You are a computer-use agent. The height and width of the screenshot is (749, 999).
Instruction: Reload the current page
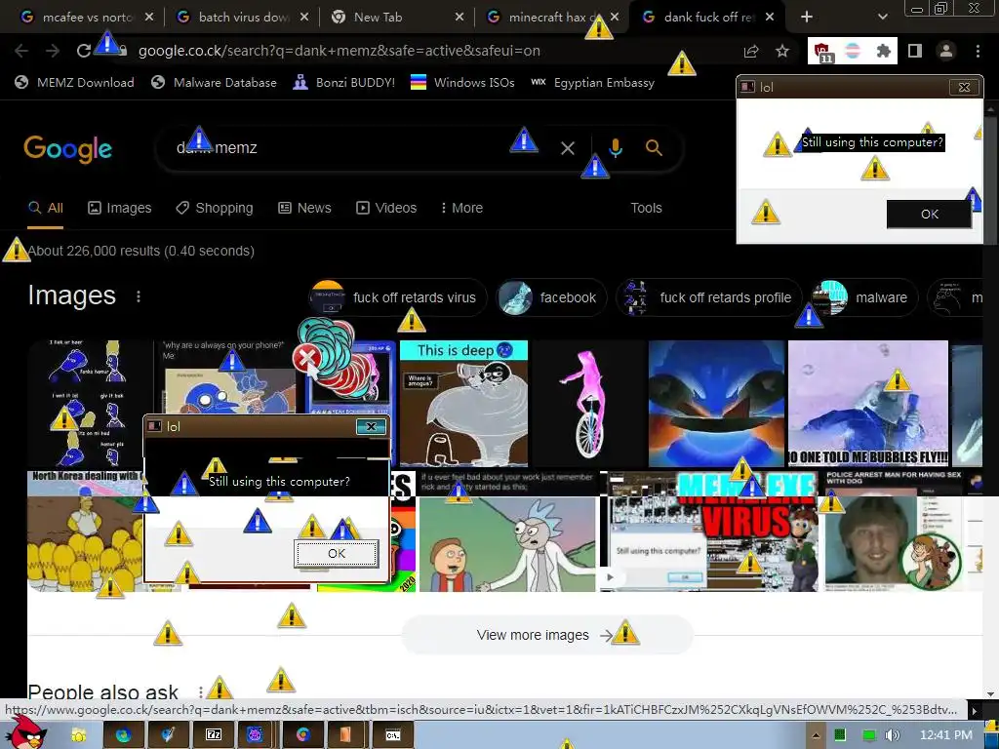[x=84, y=51]
